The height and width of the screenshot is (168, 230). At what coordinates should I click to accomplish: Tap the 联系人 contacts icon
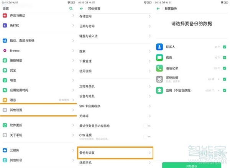coord(159,47)
